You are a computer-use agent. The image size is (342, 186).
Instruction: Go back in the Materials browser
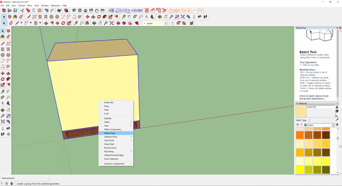pyautogui.click(x=298, y=125)
